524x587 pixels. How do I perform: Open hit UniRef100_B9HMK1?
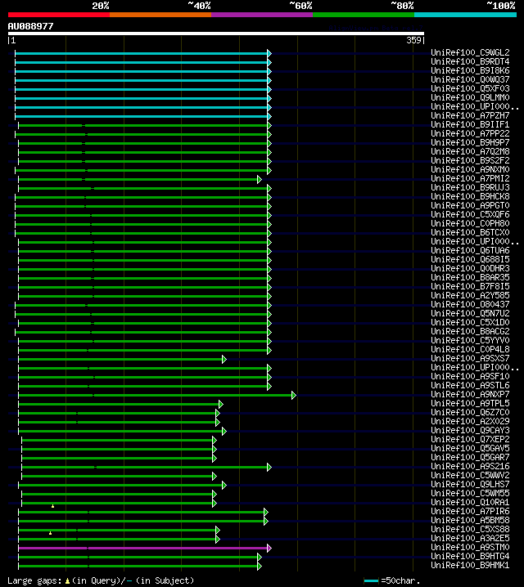click(470, 565)
